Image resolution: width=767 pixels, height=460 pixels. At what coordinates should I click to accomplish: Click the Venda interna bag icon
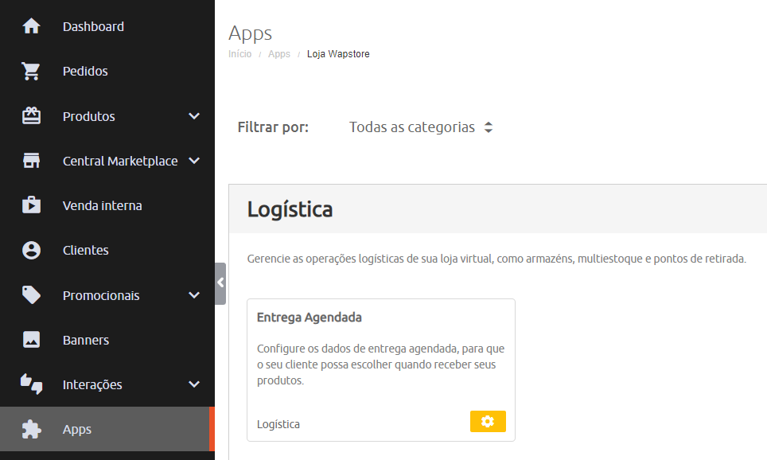pos(31,205)
